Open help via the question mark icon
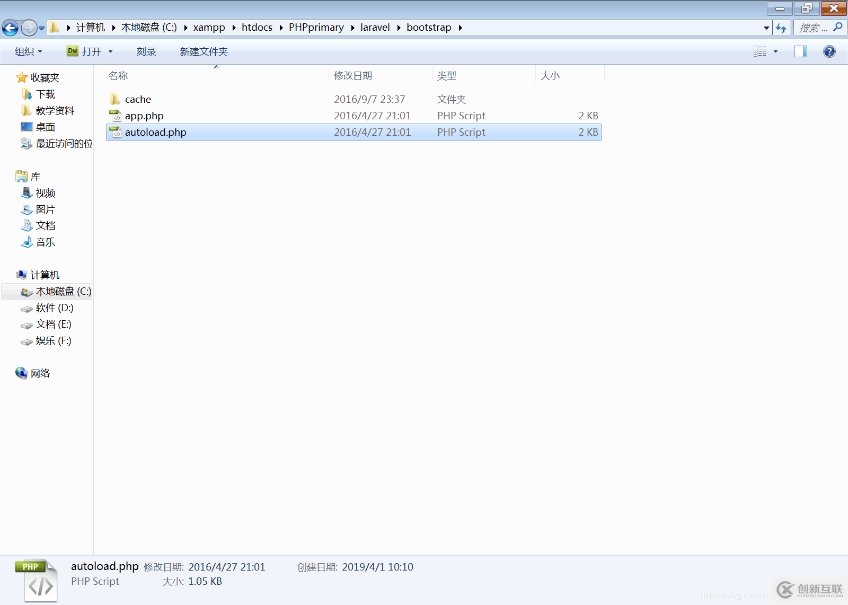 coord(829,51)
